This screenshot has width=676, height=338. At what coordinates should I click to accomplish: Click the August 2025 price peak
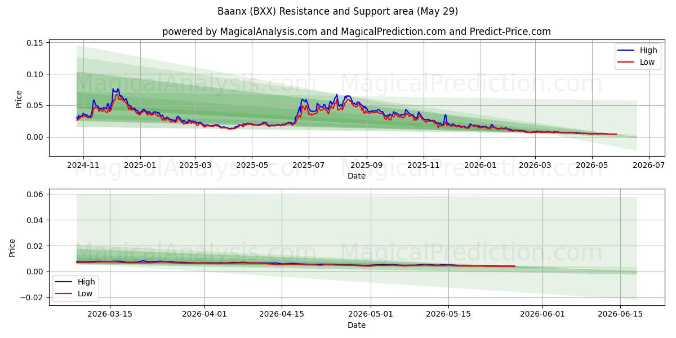point(337,95)
